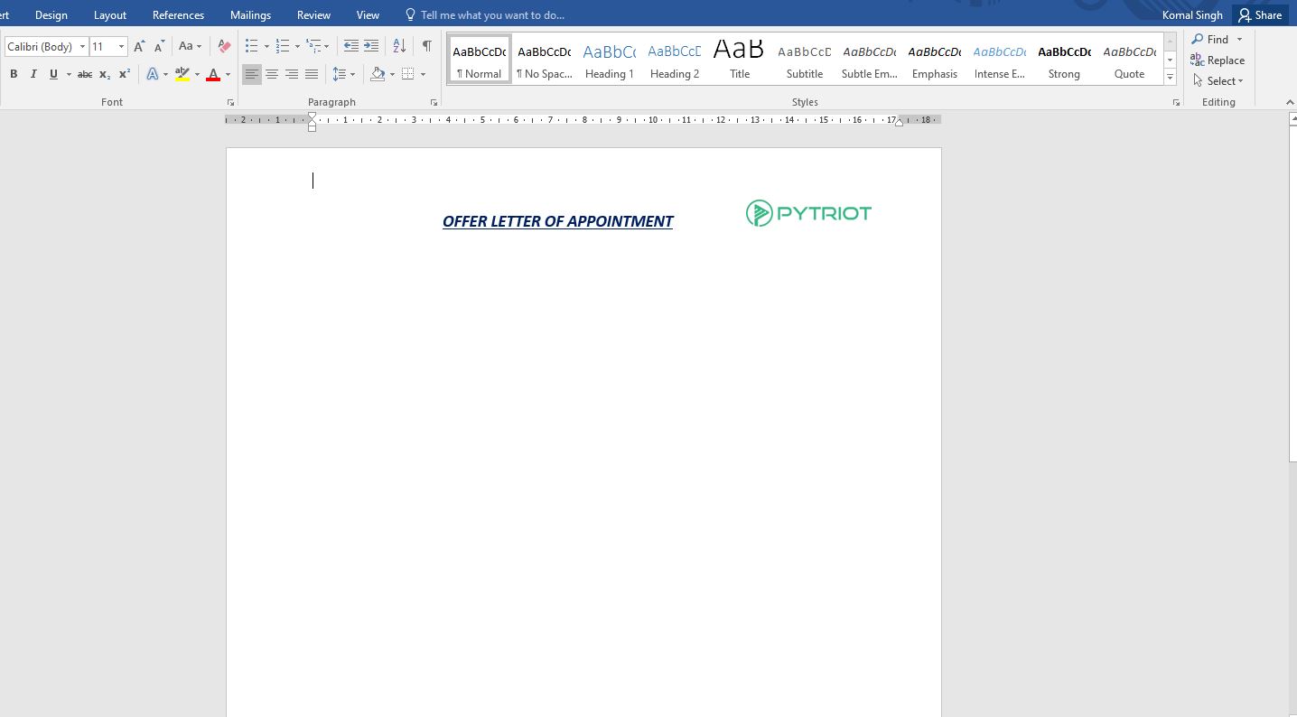Apply a bulleted list
Screen dimensions: 1297x717
click(252, 46)
